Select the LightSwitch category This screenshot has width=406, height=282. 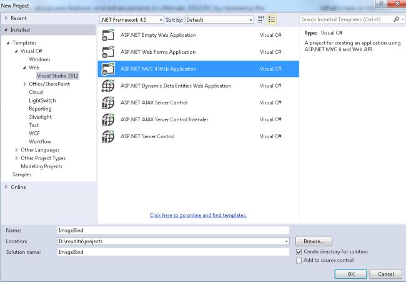tap(42, 101)
